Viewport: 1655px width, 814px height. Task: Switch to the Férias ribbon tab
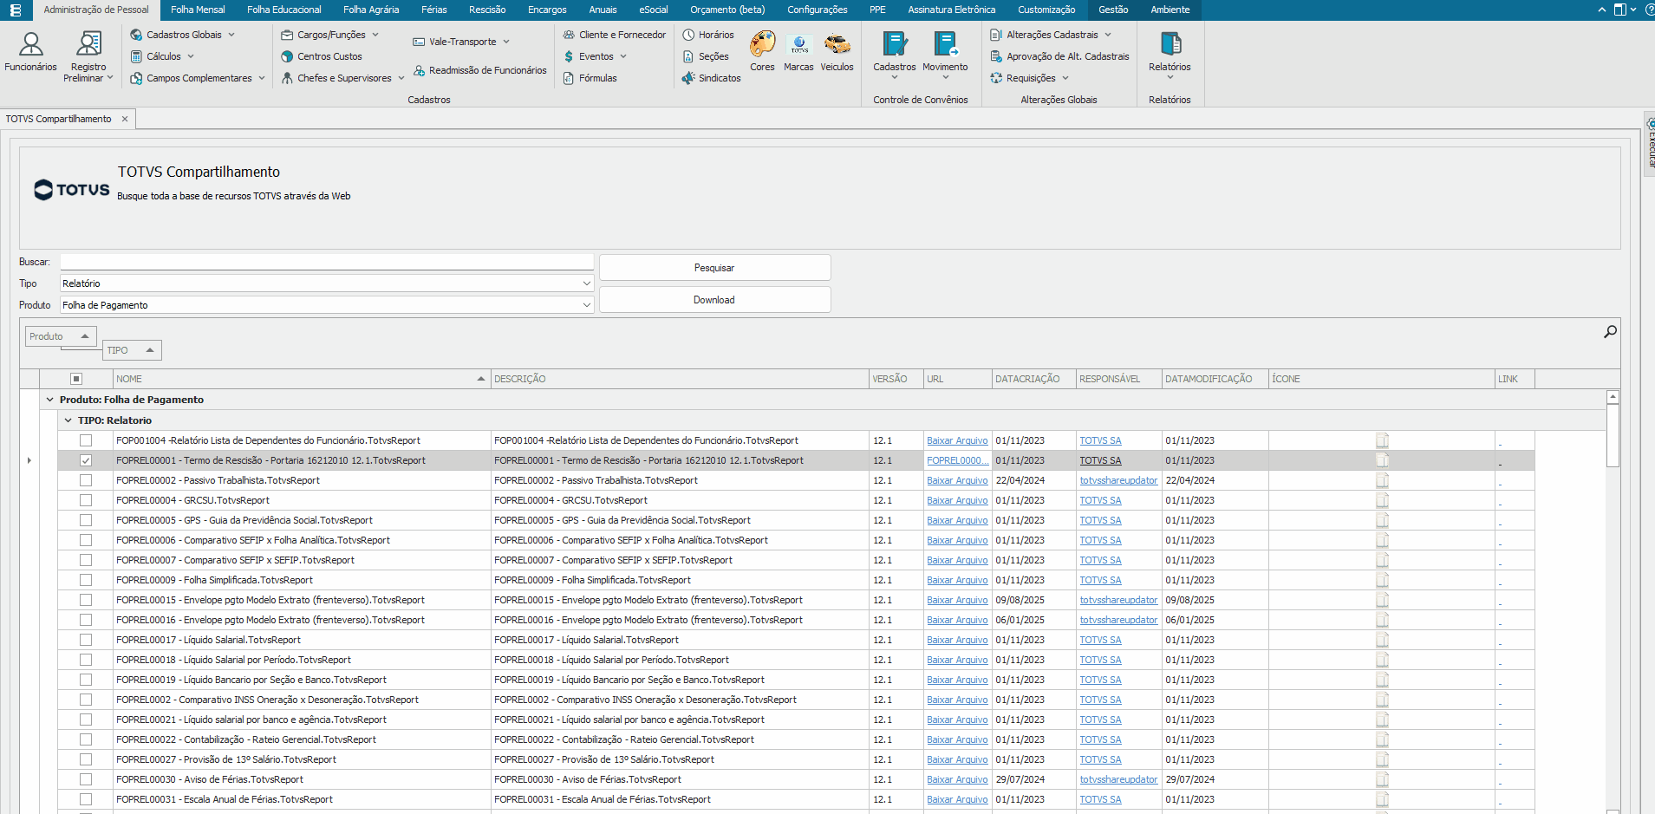pos(434,10)
